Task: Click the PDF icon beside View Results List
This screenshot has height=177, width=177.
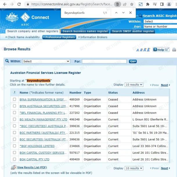Action: point(14,167)
